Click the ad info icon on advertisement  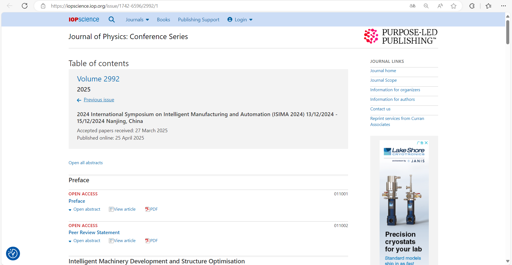[x=420, y=143]
